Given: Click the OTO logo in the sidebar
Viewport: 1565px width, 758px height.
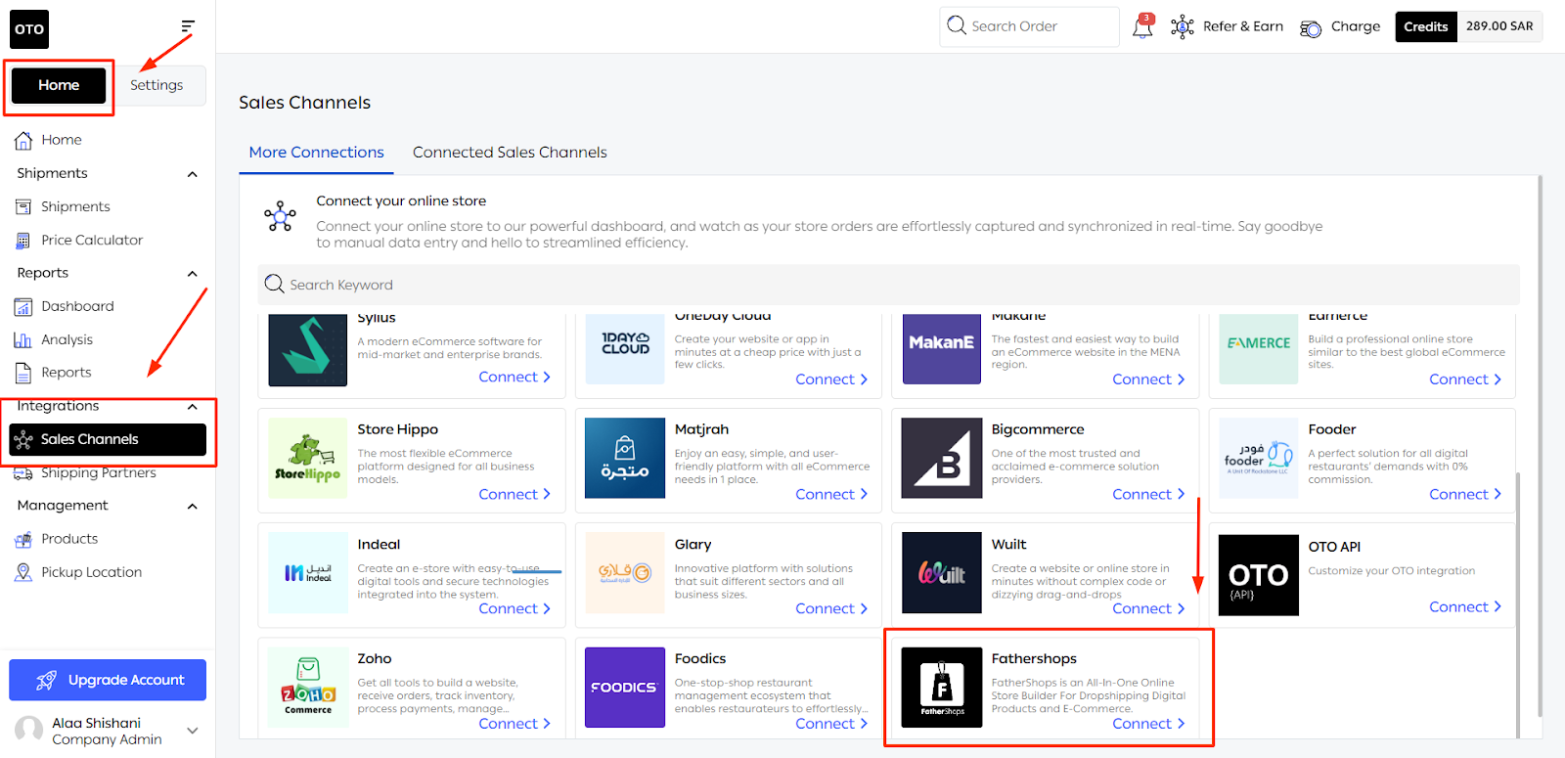Looking at the screenshot, I should (x=29, y=29).
